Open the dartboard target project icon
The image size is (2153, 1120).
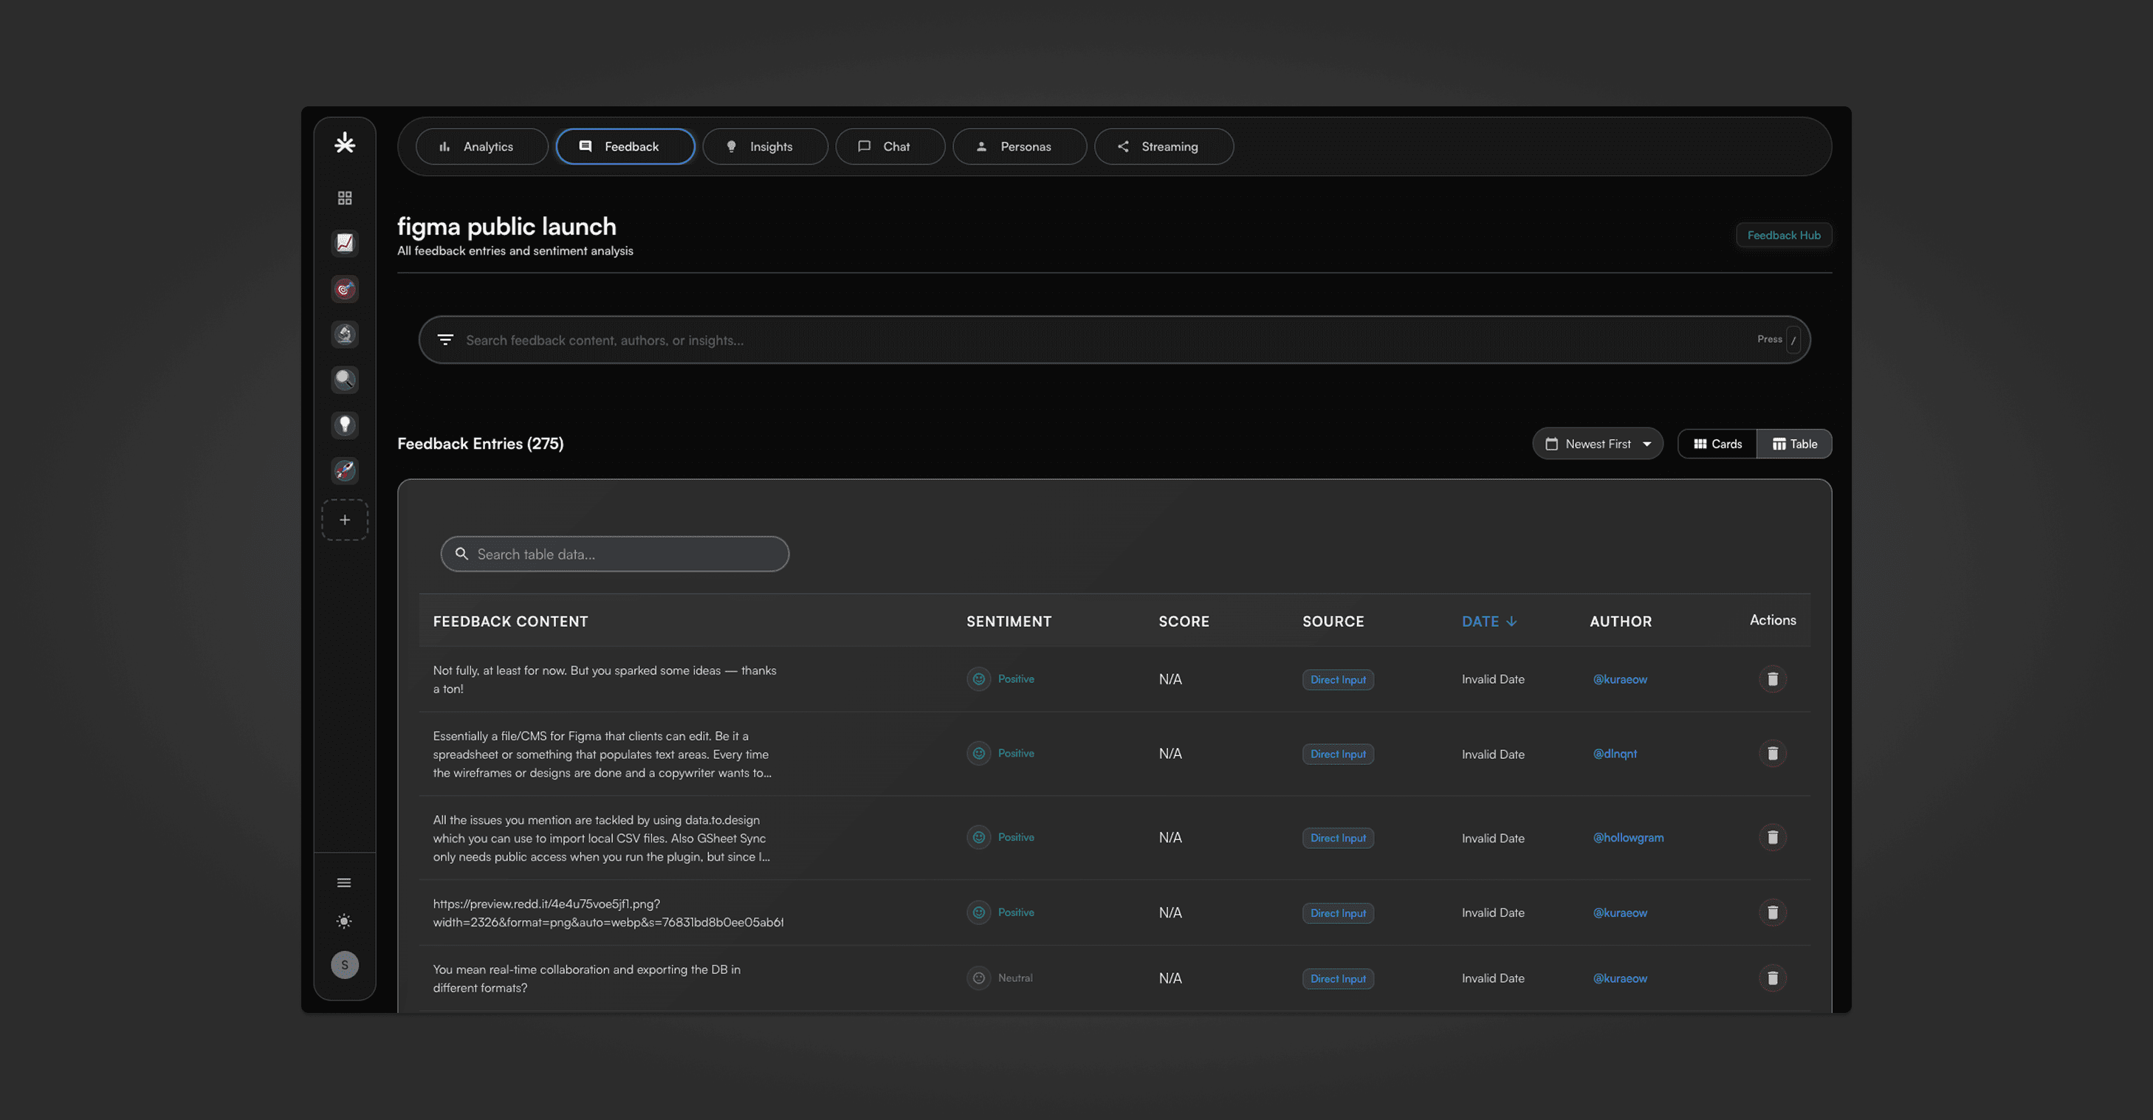[x=344, y=289]
